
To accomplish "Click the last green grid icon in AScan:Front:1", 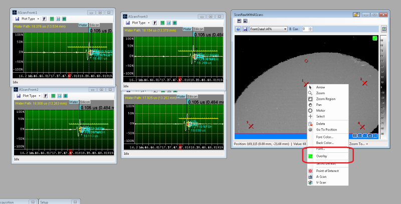I will coord(64,19).
